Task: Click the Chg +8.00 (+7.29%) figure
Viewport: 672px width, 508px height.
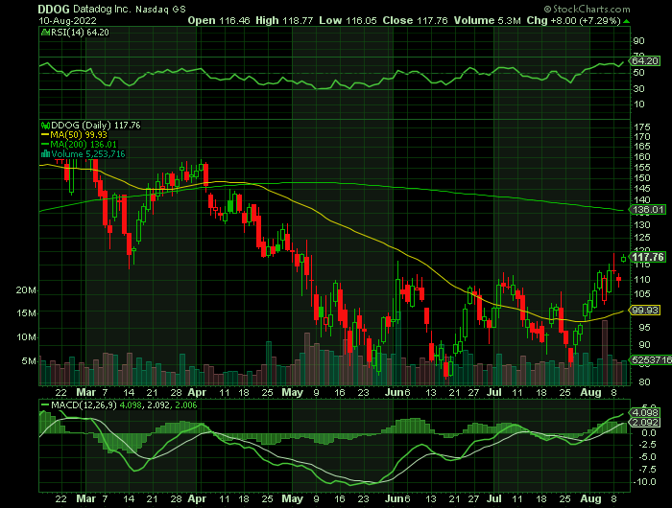Action: click(574, 20)
